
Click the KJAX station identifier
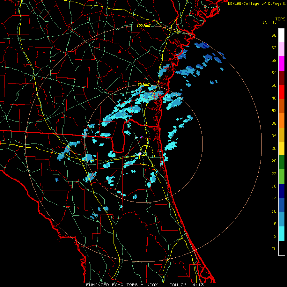152,285
